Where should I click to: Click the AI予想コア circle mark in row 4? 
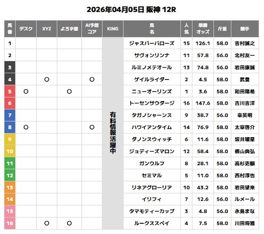pyautogui.click(x=92, y=80)
